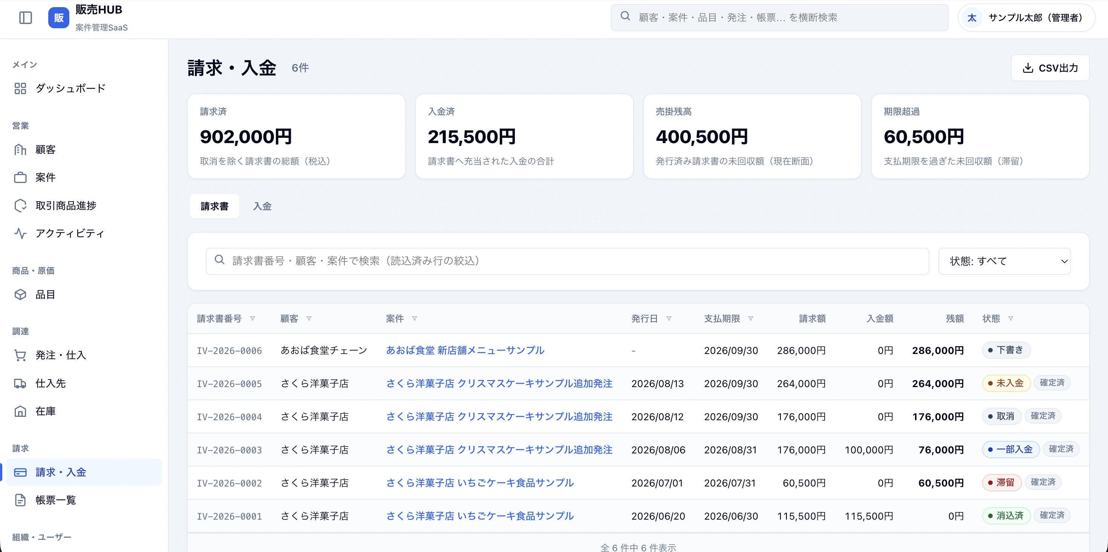Viewport: 1108px width, 552px height.
Task: Open ダッシュボード in the sidebar
Action: 84,88
